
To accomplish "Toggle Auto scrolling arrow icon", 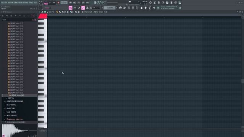I will click(75, 8).
